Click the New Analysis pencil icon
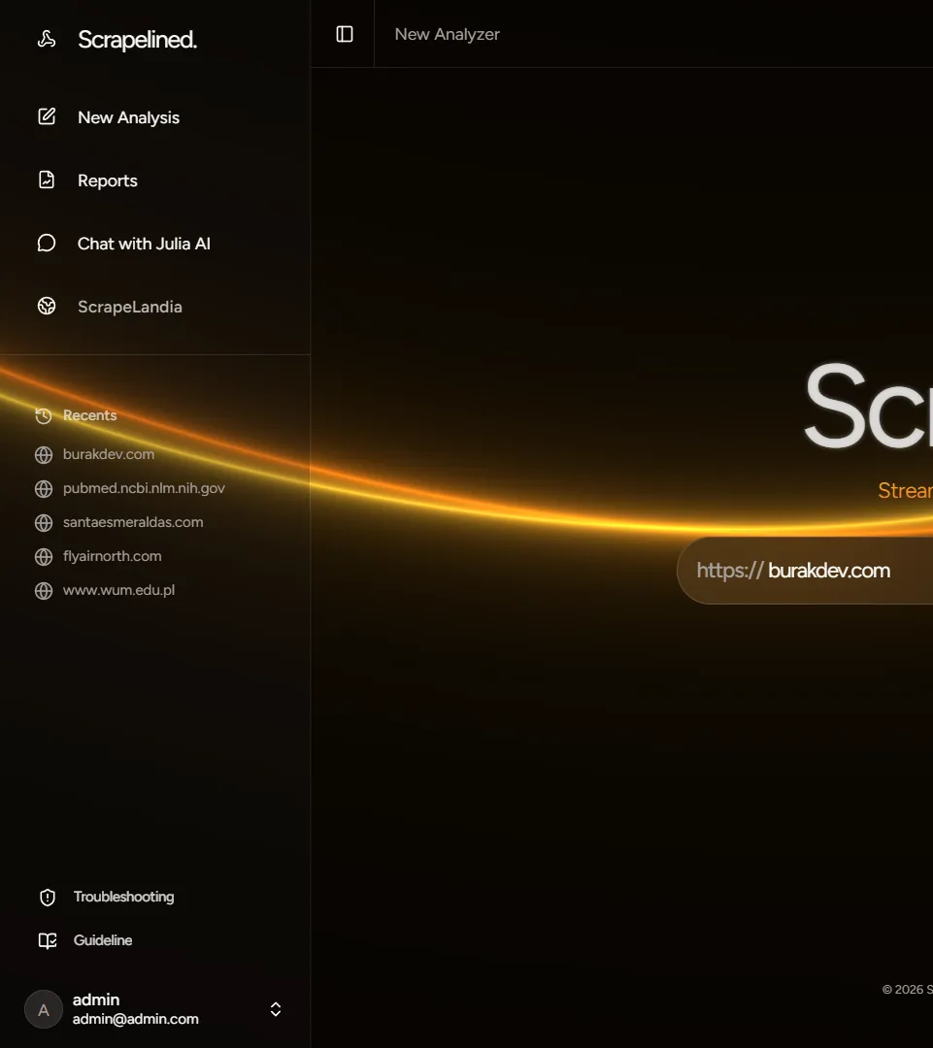The width and height of the screenshot is (933, 1048). (47, 116)
